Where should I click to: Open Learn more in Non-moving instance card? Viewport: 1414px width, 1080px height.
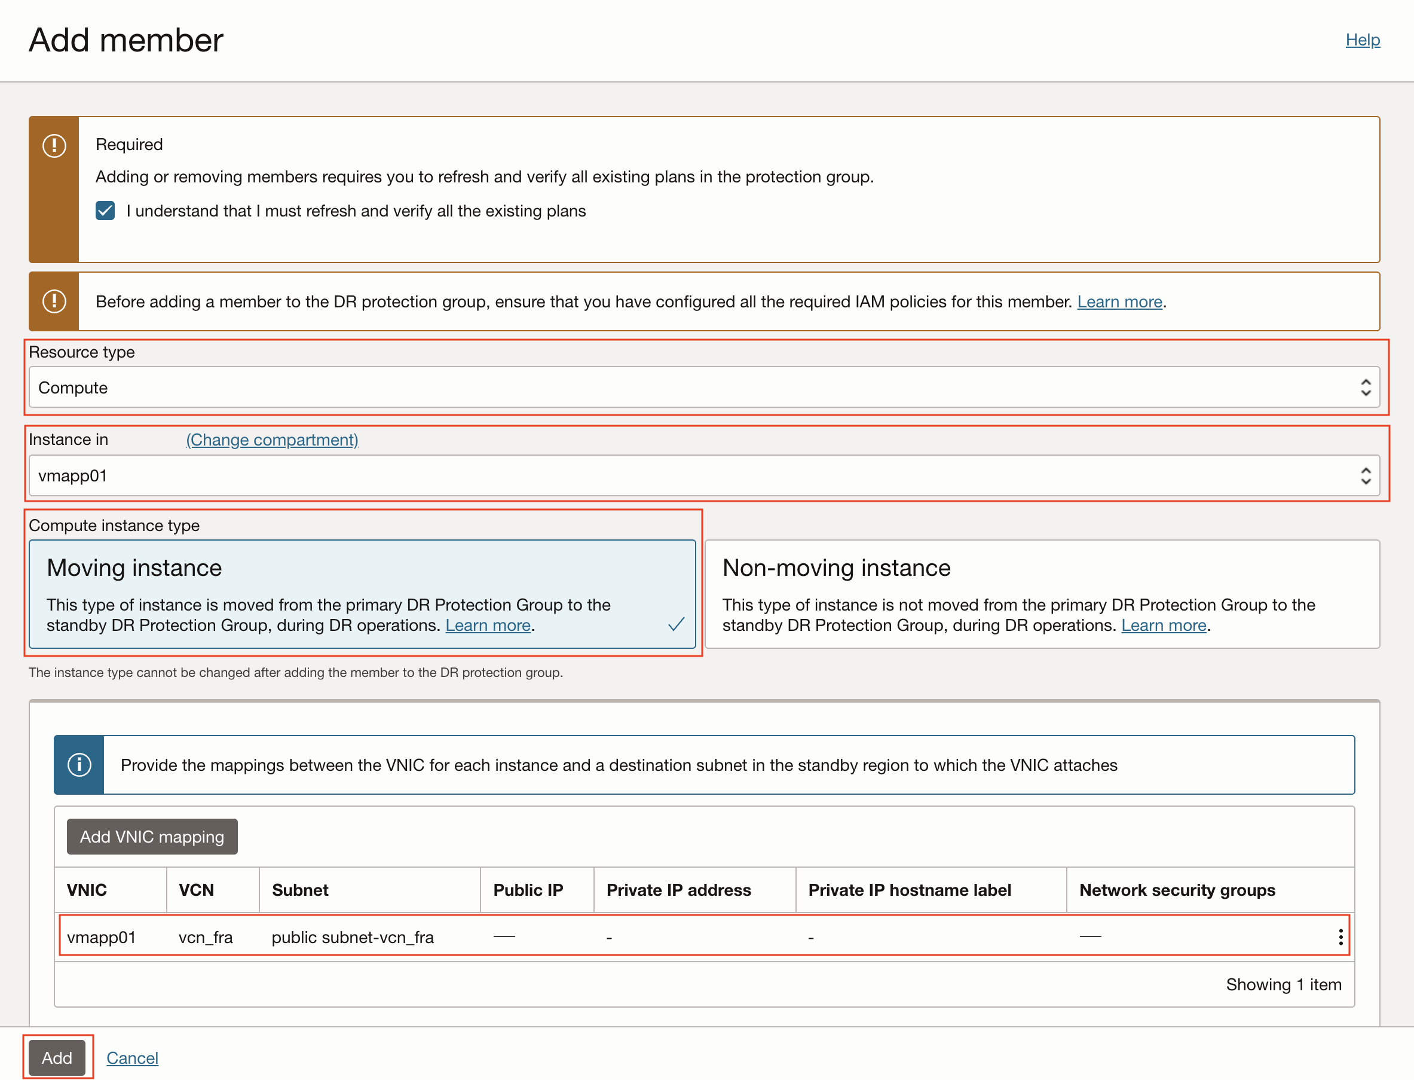[x=1163, y=626]
